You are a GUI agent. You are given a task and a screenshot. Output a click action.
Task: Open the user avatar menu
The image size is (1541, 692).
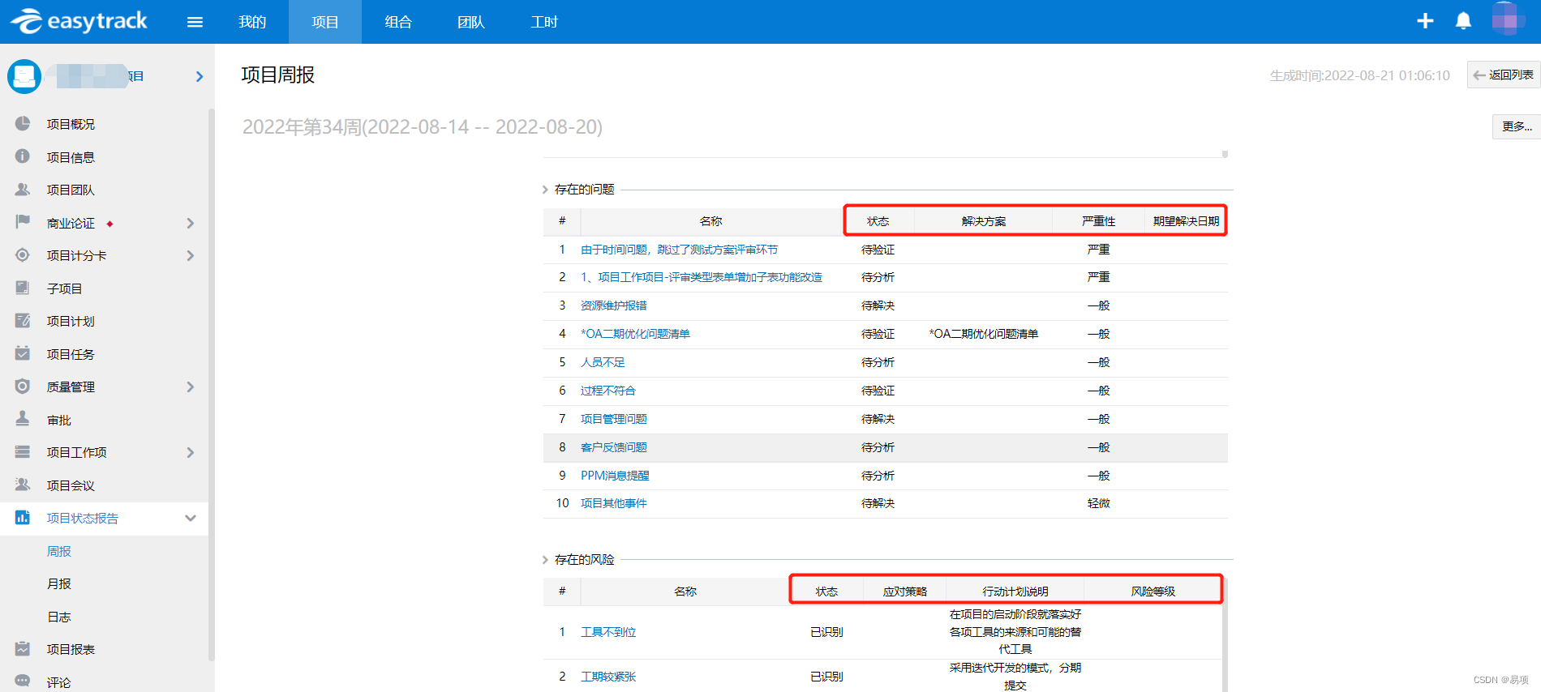1509,19
